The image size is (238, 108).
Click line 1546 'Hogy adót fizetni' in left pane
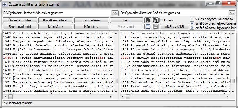coord(58,62)
